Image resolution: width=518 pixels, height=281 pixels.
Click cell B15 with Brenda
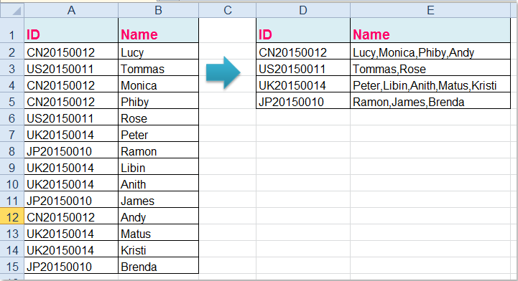point(158,265)
